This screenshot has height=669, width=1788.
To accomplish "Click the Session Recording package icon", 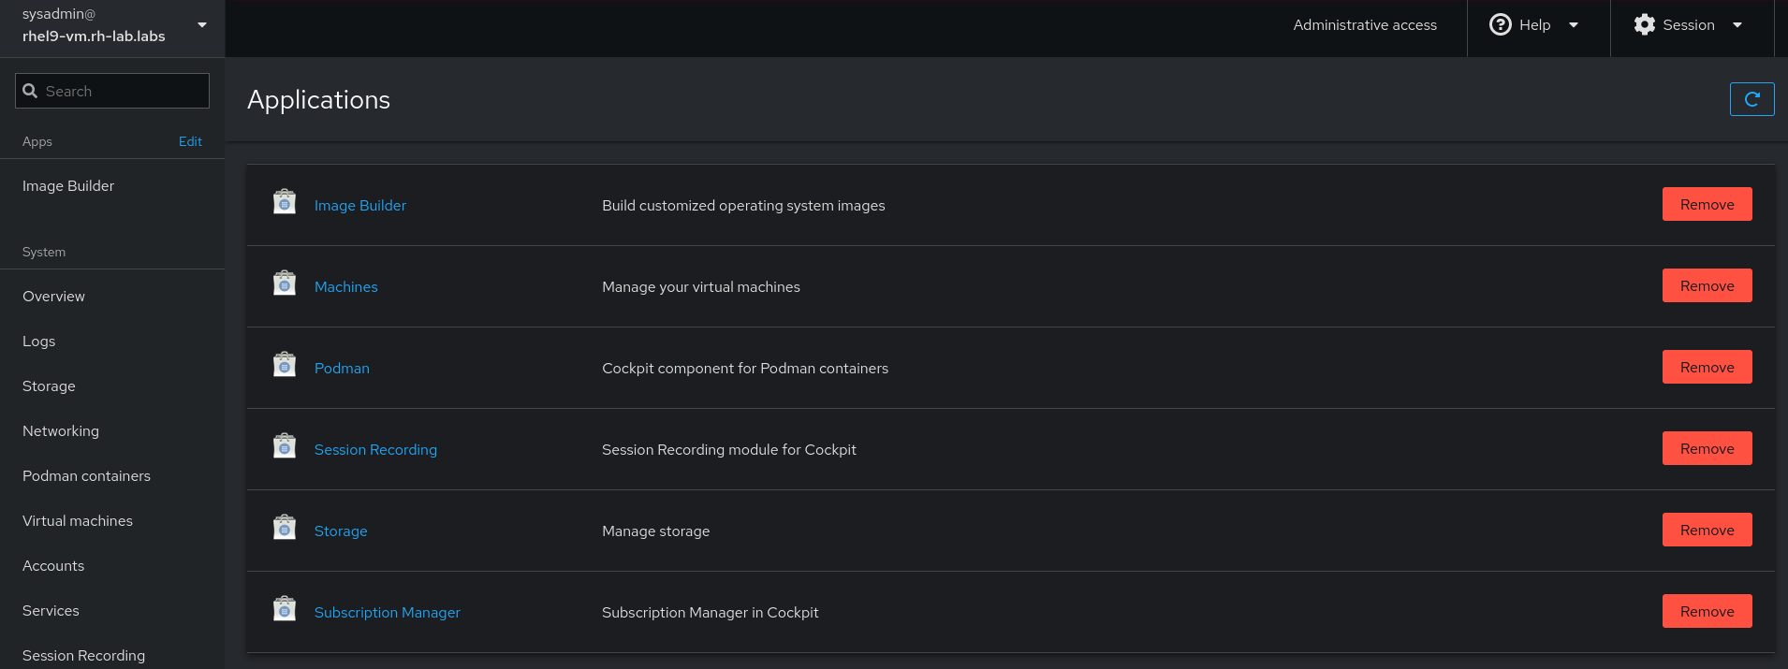I will click(285, 446).
